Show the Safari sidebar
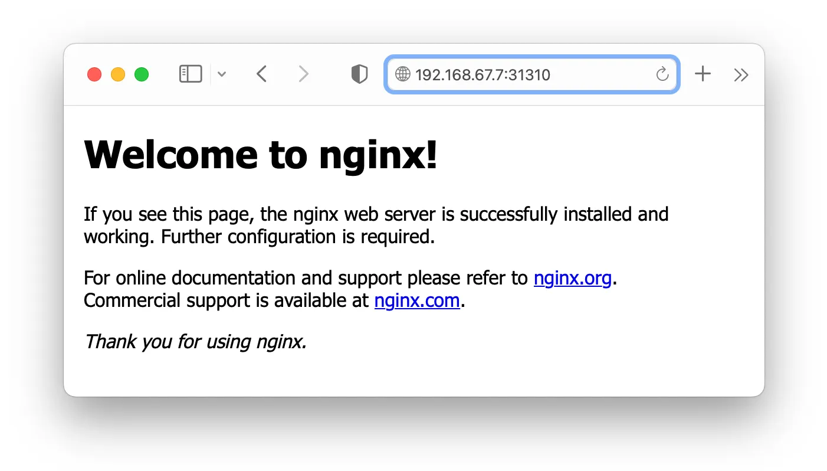 [191, 74]
